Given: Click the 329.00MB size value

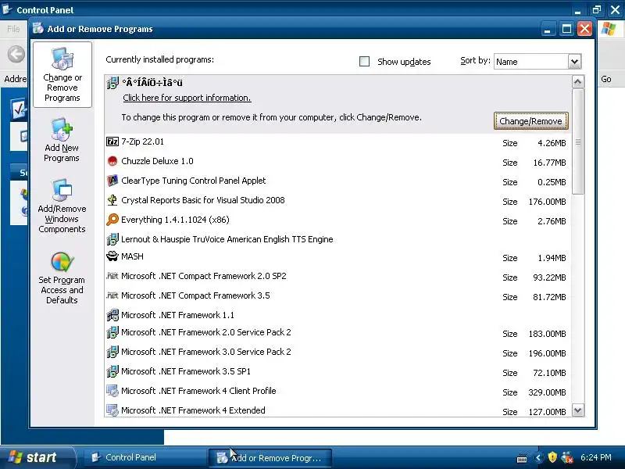Looking at the screenshot, I should tap(548, 392).
